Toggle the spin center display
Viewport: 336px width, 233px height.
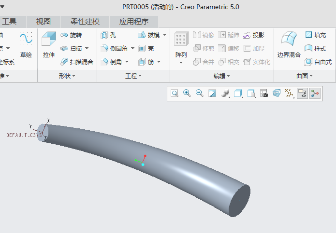click(x=315, y=94)
